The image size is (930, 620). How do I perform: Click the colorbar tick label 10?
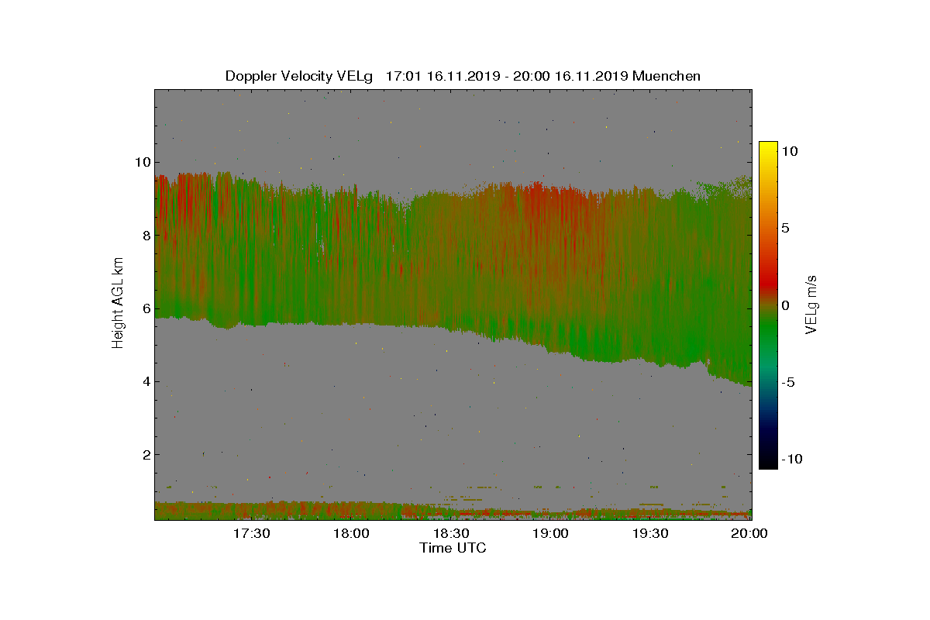[790, 152]
